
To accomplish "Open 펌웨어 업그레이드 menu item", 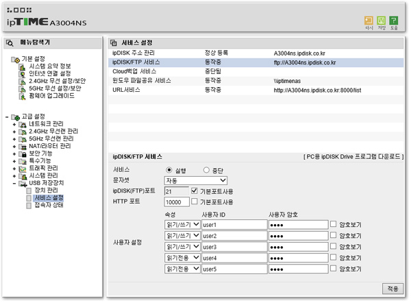I will coord(51,96).
